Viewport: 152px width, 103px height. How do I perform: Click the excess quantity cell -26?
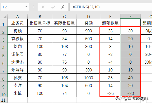tap(110, 94)
